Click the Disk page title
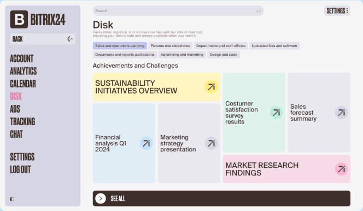The image size is (363, 211). click(103, 25)
